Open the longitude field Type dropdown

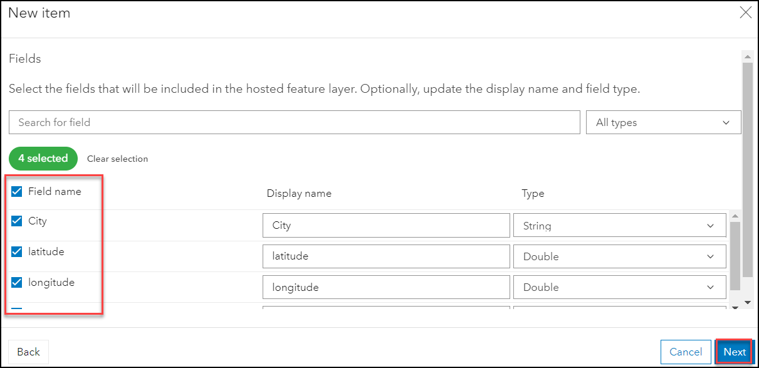619,287
